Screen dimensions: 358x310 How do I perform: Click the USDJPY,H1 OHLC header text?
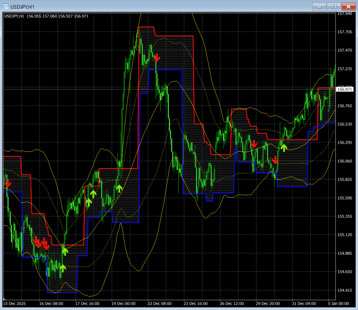[x=46, y=16]
